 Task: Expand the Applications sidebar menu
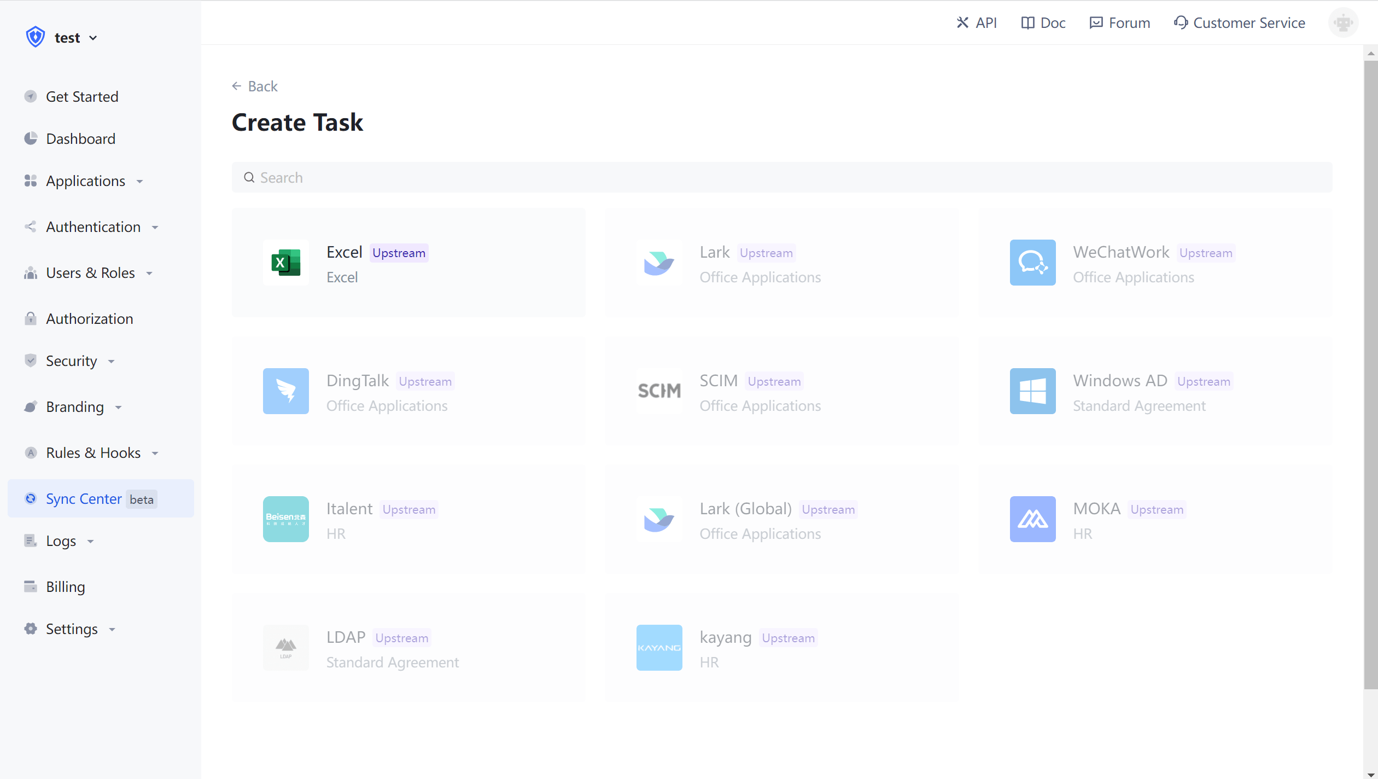(x=85, y=181)
